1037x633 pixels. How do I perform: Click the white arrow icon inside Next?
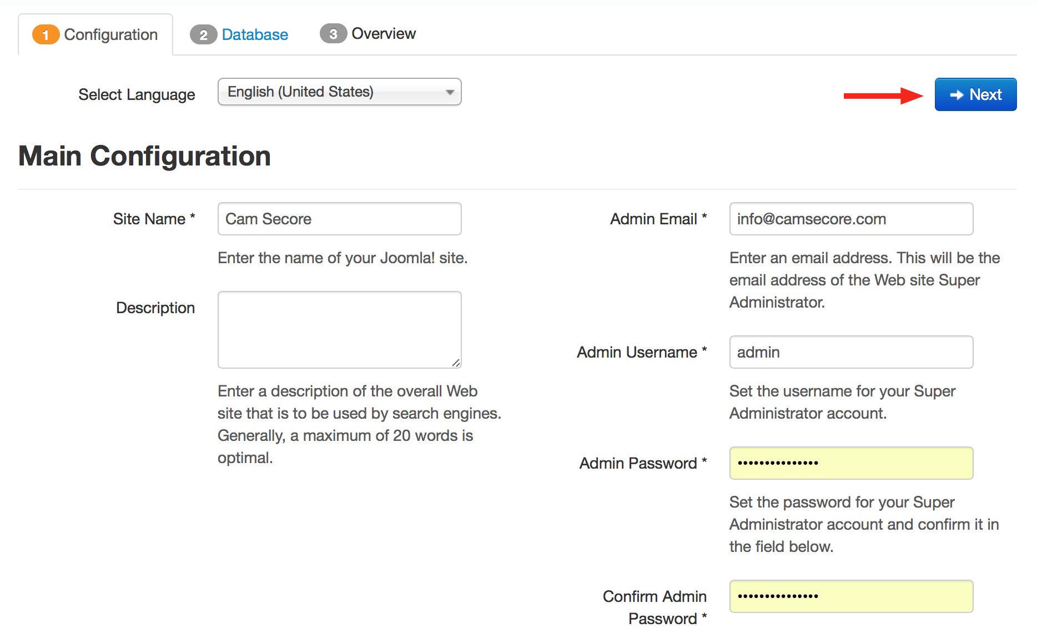pos(957,95)
